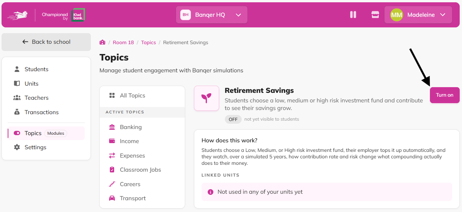Image resolution: width=462 pixels, height=212 pixels.
Task: Open the Room 18 breadcrumb link
Action: pos(123,42)
